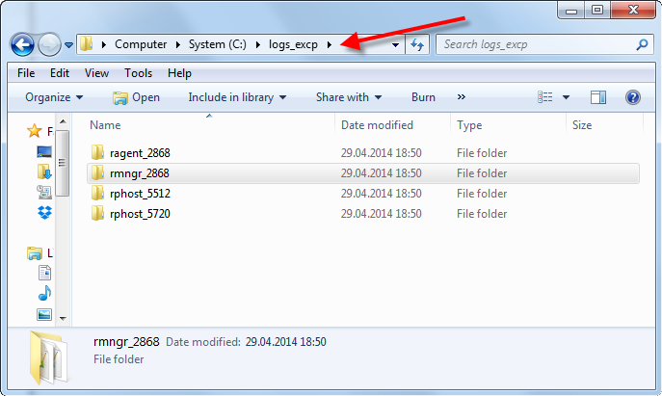Click the Burn toolbar button
This screenshot has width=662, height=396.
coord(423,97)
